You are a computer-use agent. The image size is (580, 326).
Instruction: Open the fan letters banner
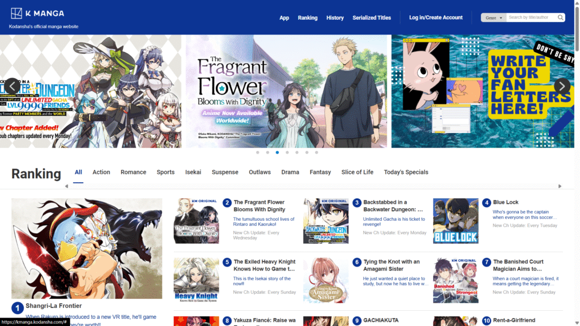click(483, 91)
